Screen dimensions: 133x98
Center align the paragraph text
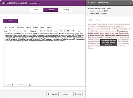(x=44, y=31)
